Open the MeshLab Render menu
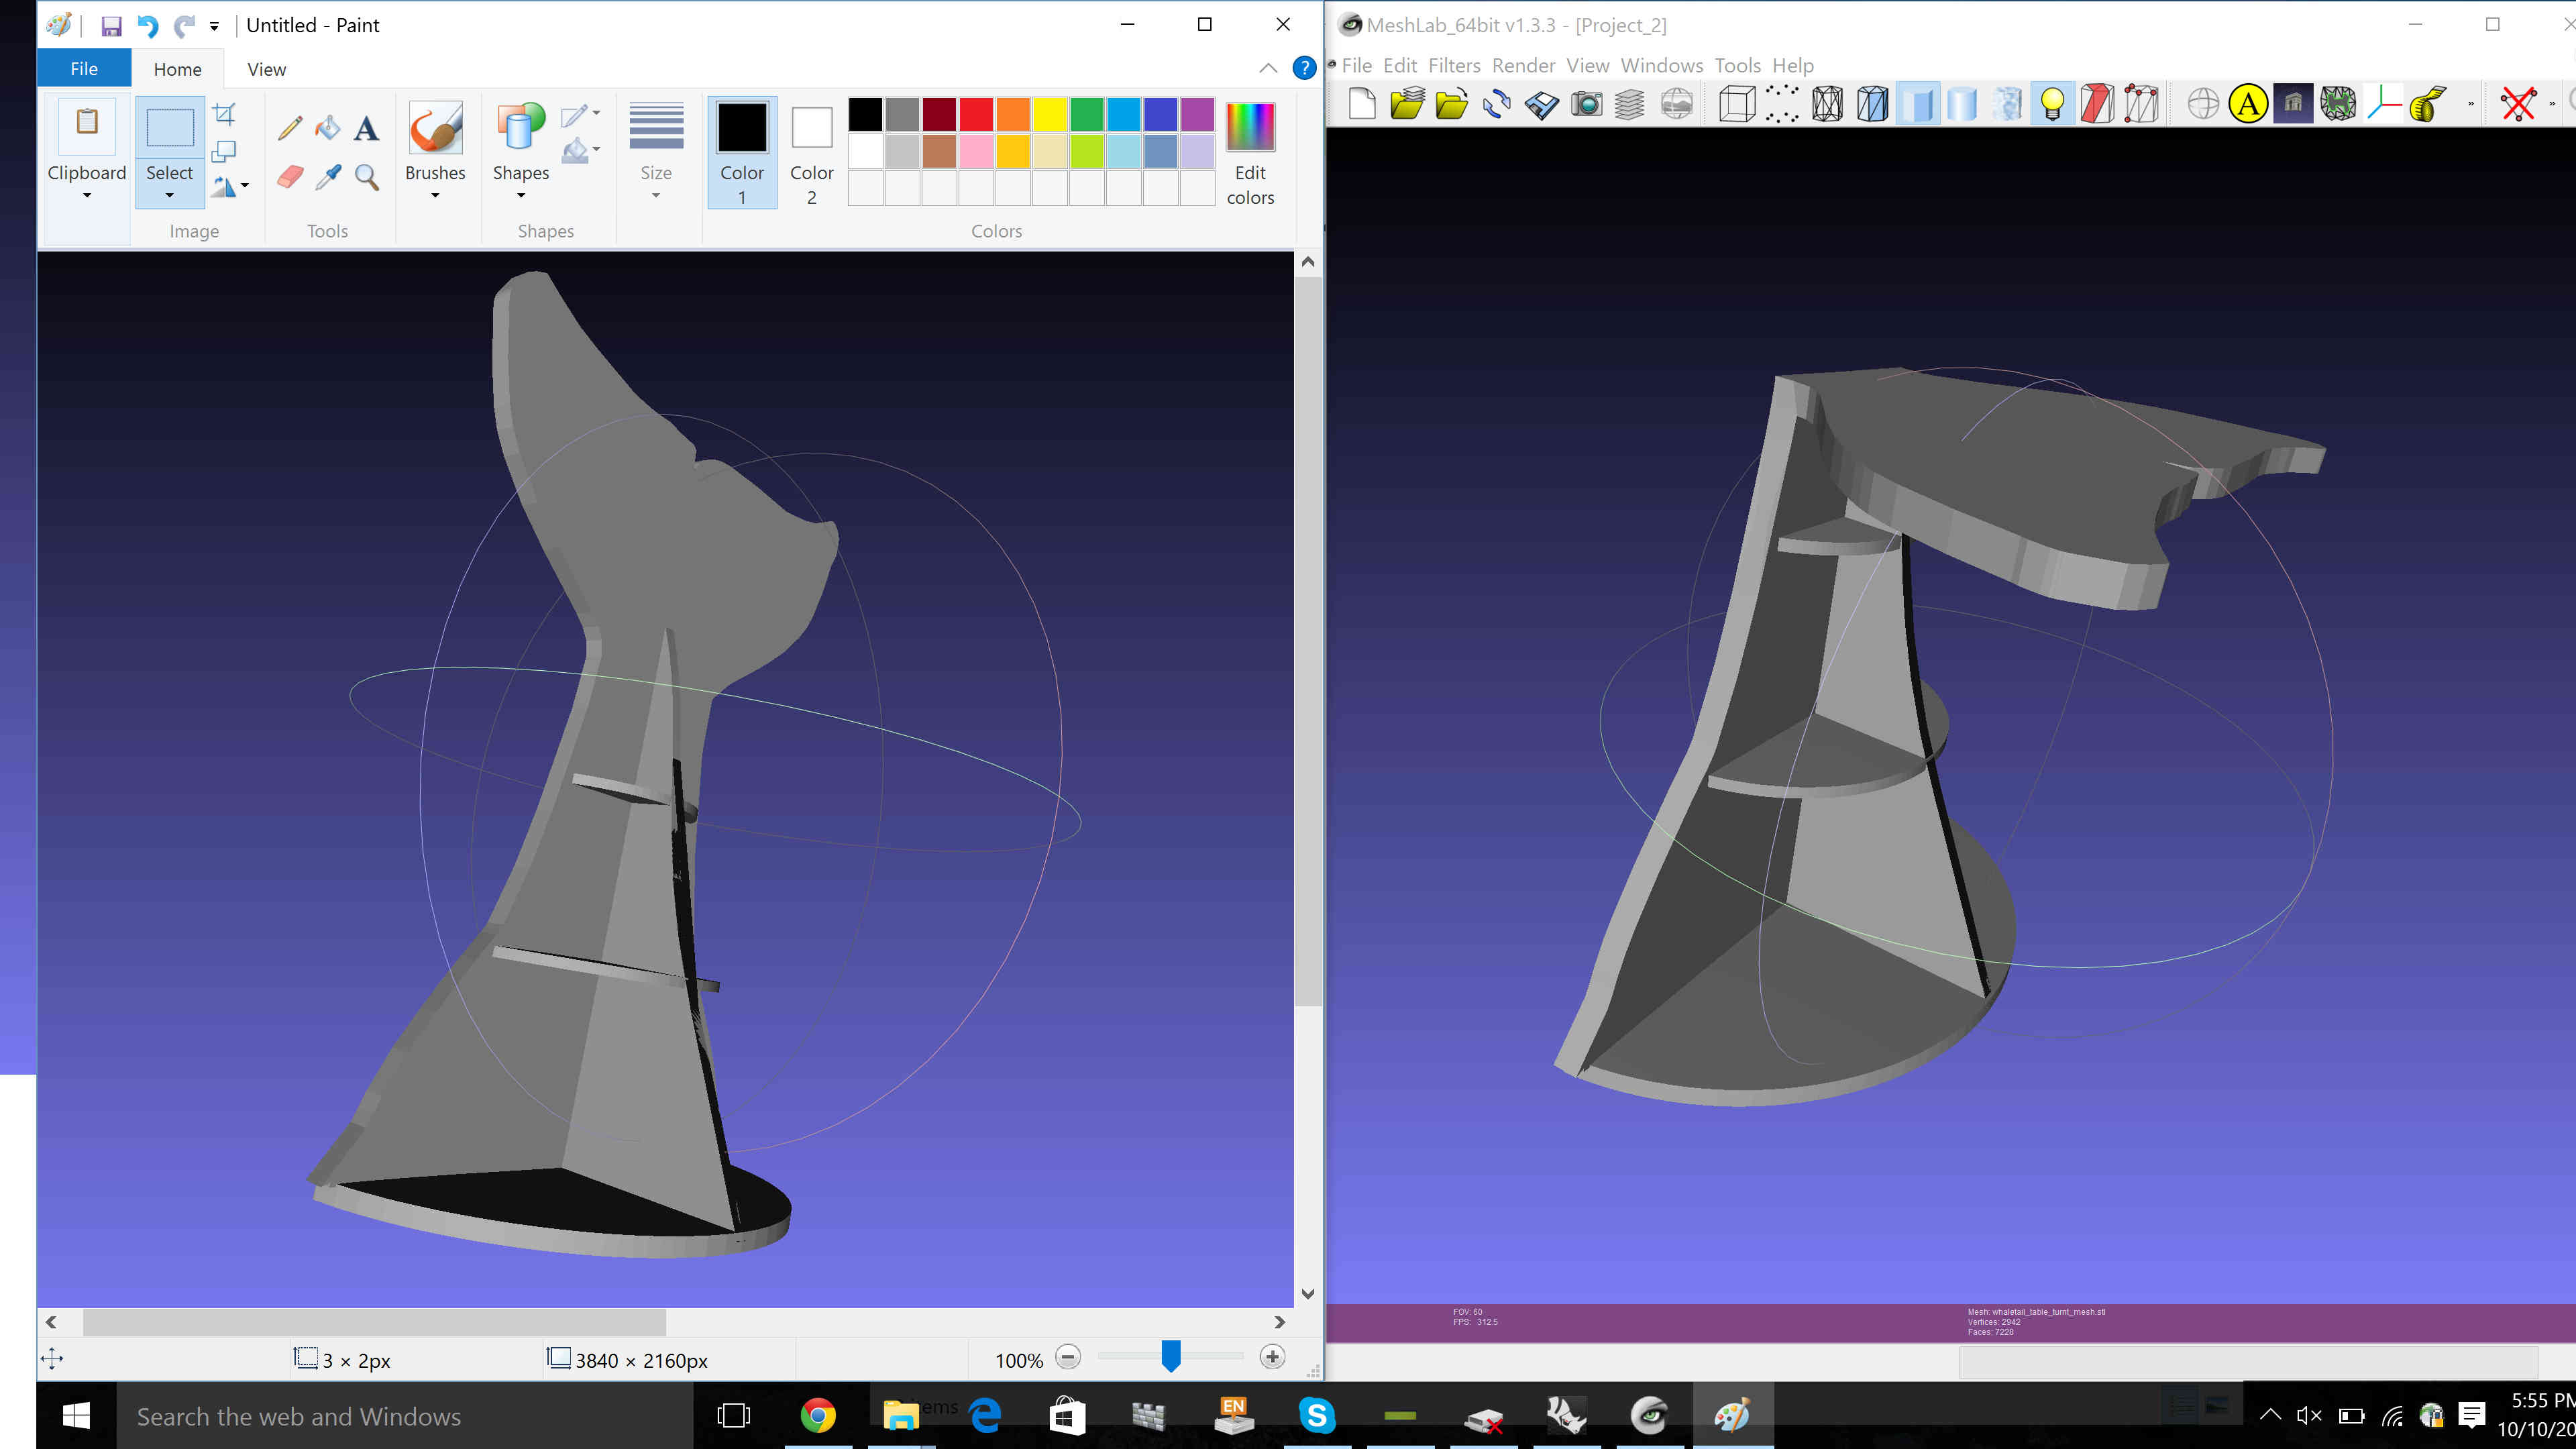 [x=1523, y=65]
